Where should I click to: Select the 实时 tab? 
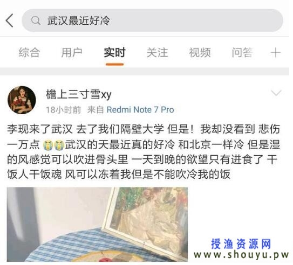[x=114, y=52]
